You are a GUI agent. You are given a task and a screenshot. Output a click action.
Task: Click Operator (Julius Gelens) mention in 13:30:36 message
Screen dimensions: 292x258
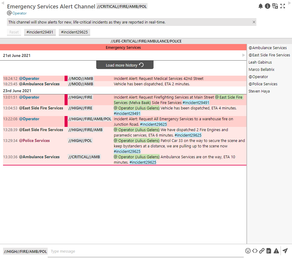(x=137, y=157)
